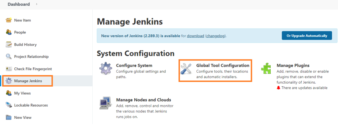Image resolution: width=338 pixels, height=127 pixels.
Task: Follow the Jenkins download link
Action: tap(195, 36)
